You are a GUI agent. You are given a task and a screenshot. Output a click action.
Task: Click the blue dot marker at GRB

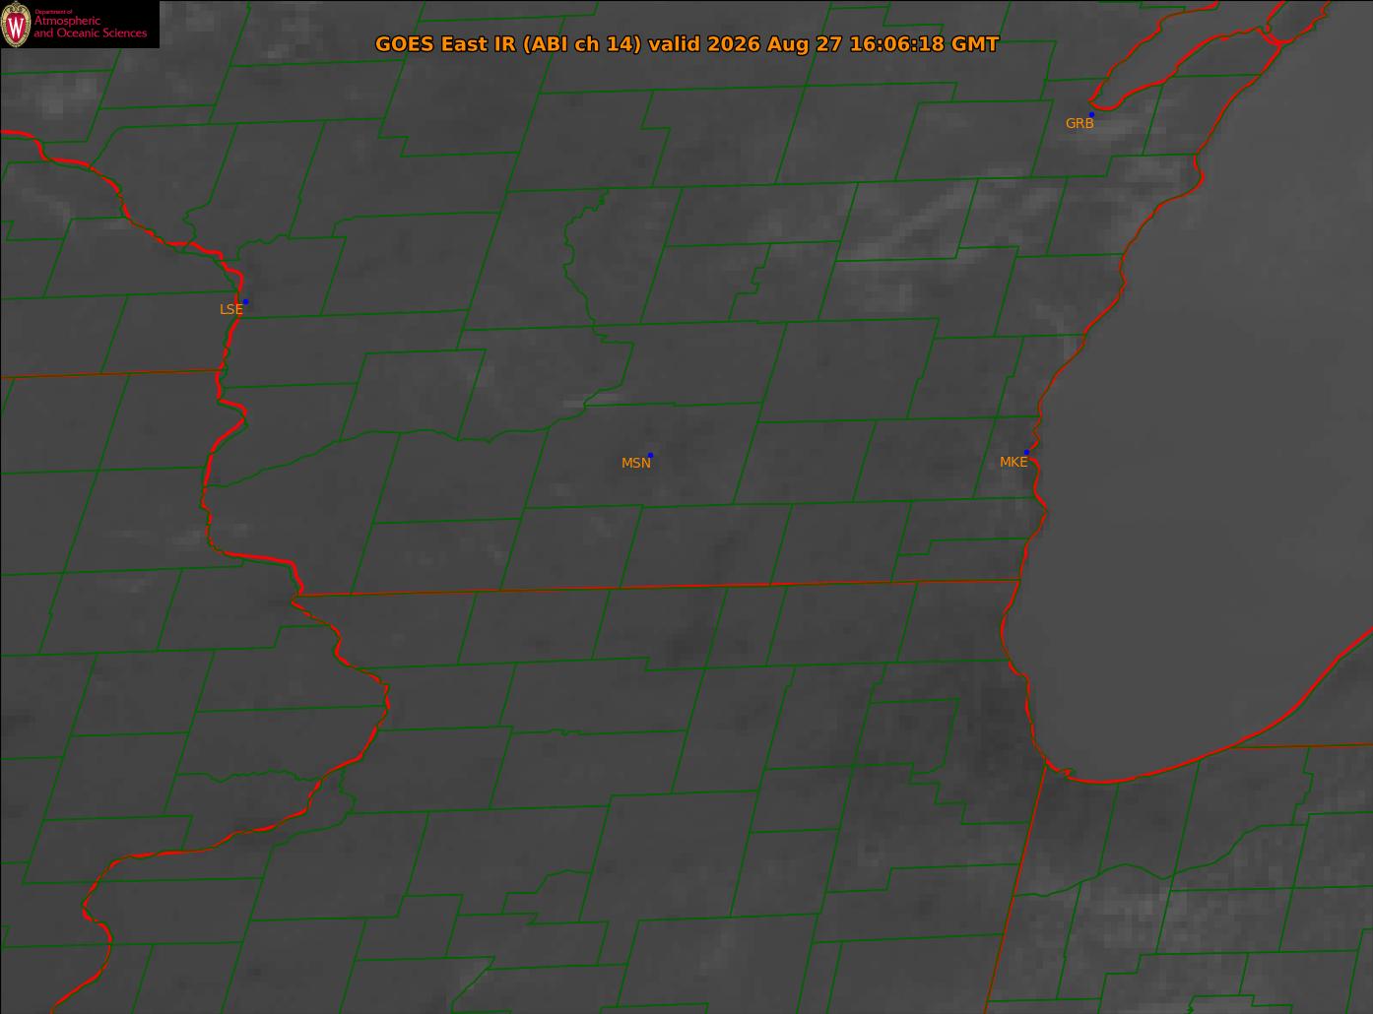coord(1091,115)
